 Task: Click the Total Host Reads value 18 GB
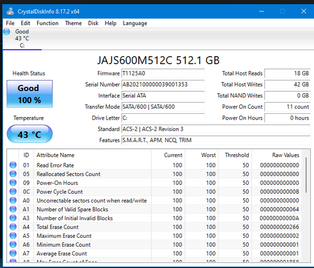288,74
